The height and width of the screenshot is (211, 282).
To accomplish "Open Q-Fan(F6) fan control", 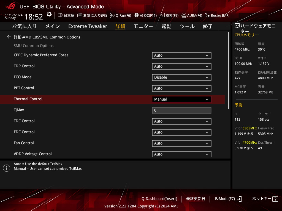I will 120,15.
